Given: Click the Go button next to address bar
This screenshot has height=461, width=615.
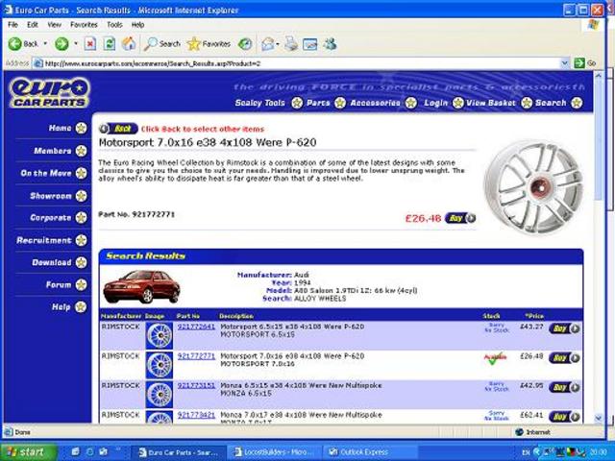Looking at the screenshot, I should (585, 63).
